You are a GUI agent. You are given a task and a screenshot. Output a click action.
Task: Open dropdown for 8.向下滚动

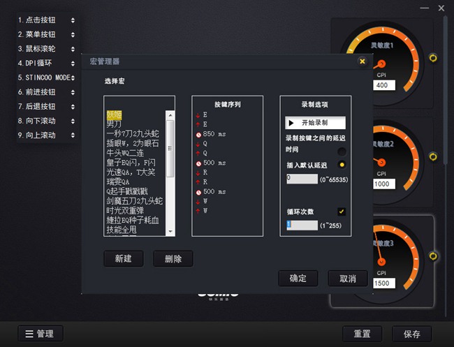coord(73,121)
